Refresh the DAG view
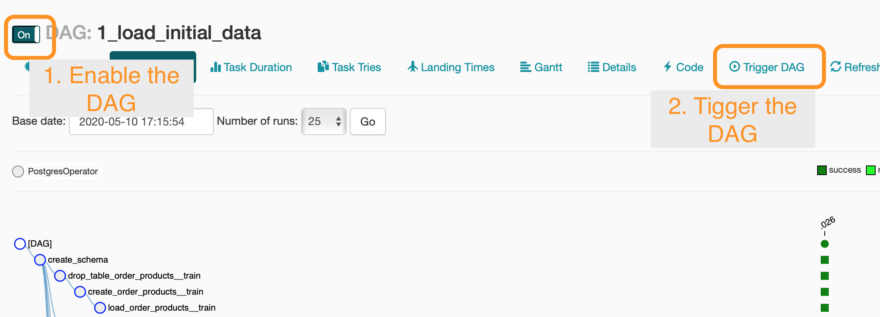This screenshot has height=317, width=880. [857, 67]
